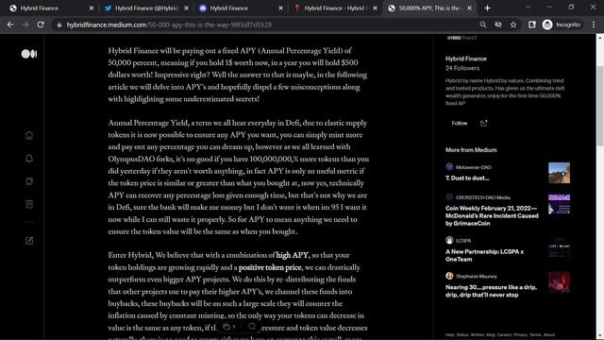
Task: Open Hybrid Finance author profile name
Action: click(x=465, y=59)
